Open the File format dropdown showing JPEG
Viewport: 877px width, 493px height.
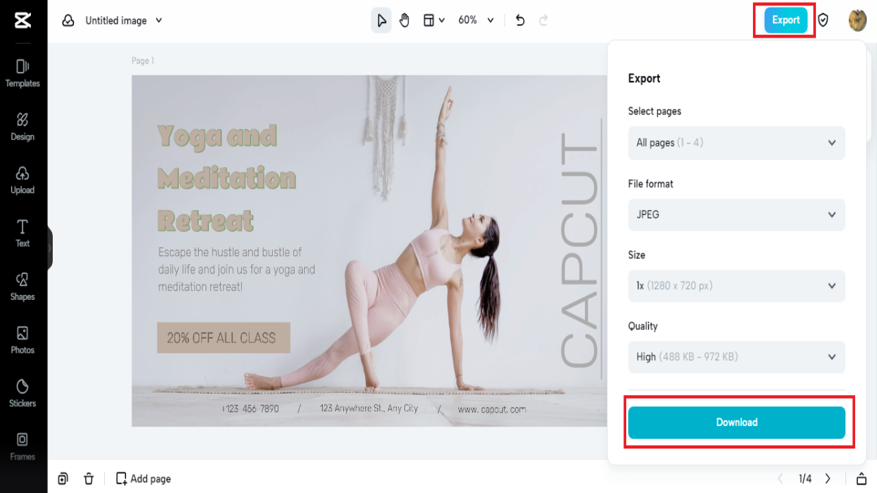pyautogui.click(x=737, y=214)
